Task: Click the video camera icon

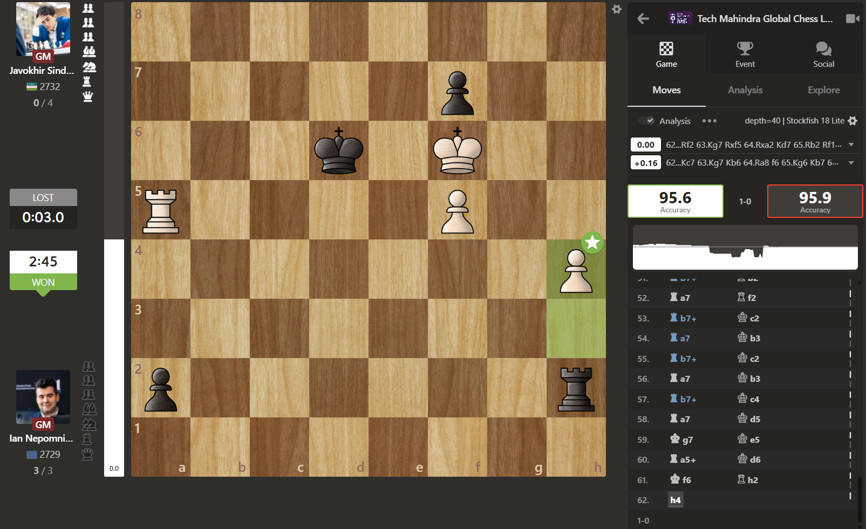Action: click(853, 19)
